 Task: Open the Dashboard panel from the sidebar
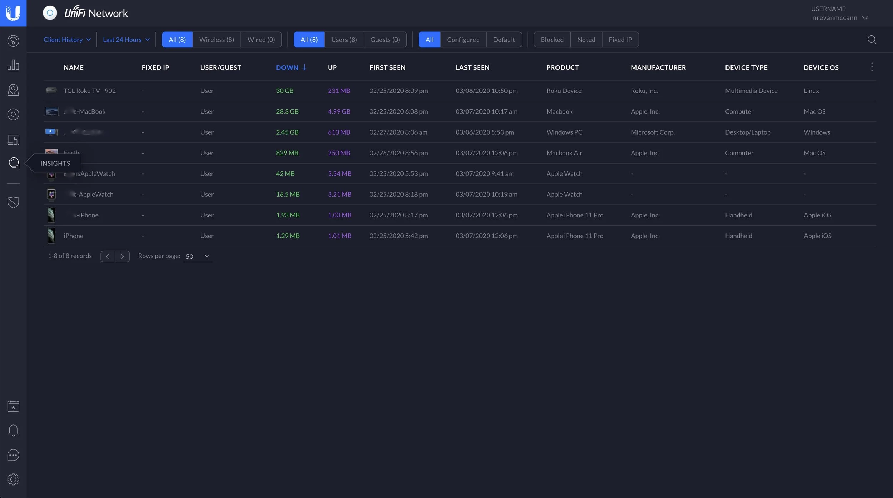13,41
